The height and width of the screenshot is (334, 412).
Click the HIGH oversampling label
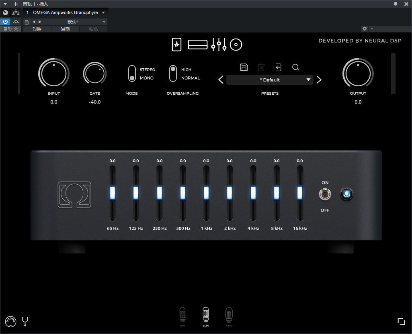[x=186, y=69]
